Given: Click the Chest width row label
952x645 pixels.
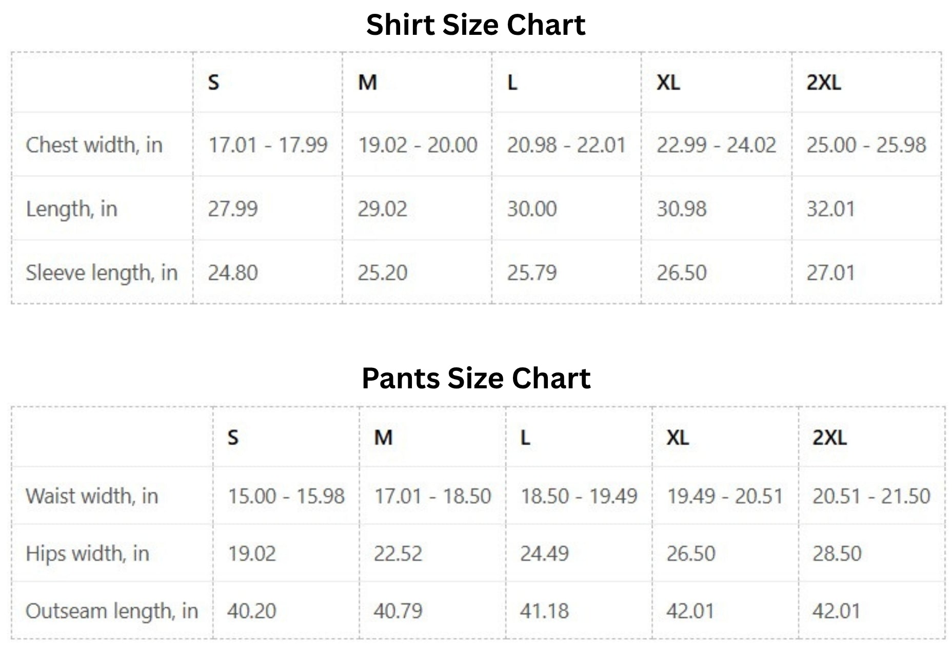Looking at the screenshot, I should pyautogui.click(x=94, y=145).
